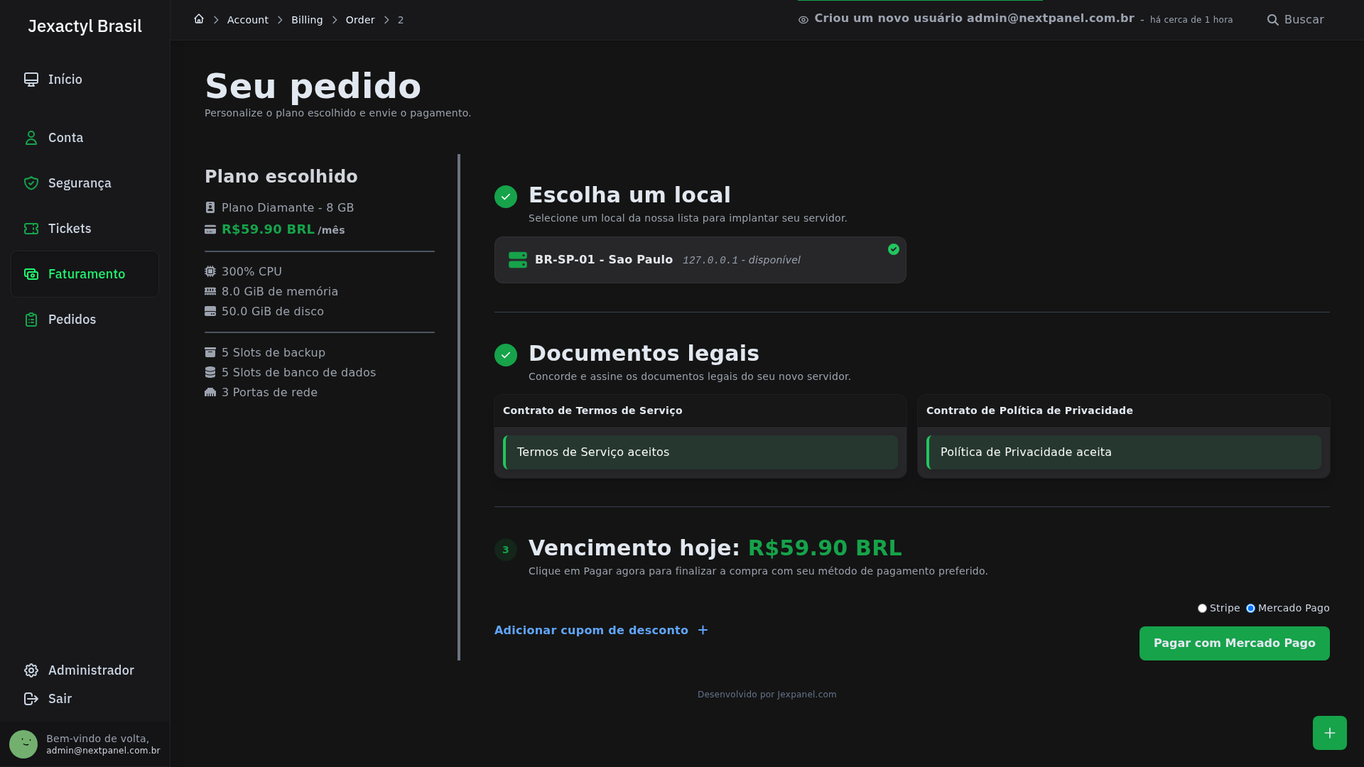This screenshot has height=767, width=1364.
Task: Click the check badge on location card
Action: 894,249
